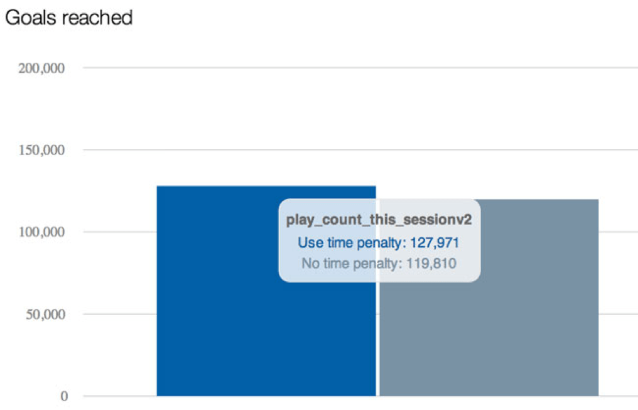This screenshot has height=410, width=638.
Task: Click the 150,000 y-axis label
Action: point(42,150)
